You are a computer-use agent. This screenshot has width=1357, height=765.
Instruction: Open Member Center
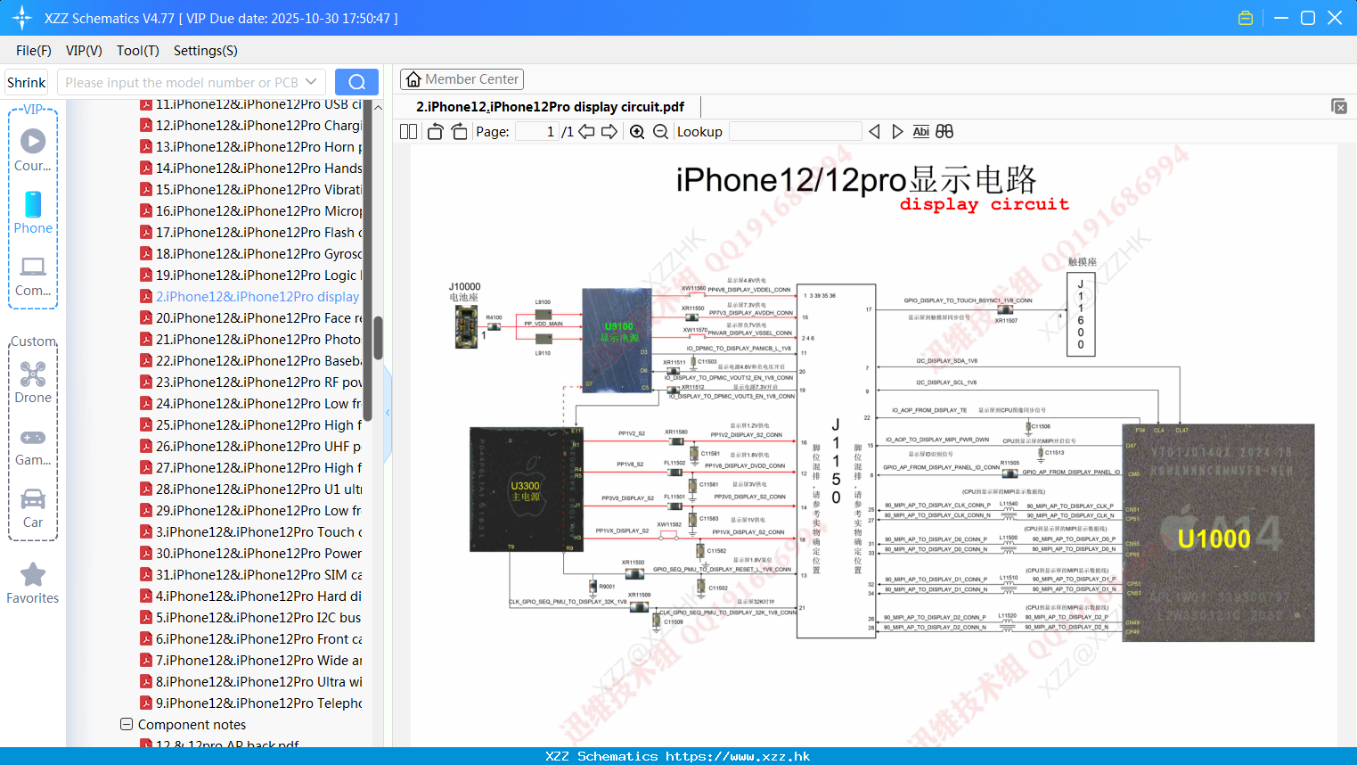point(462,79)
